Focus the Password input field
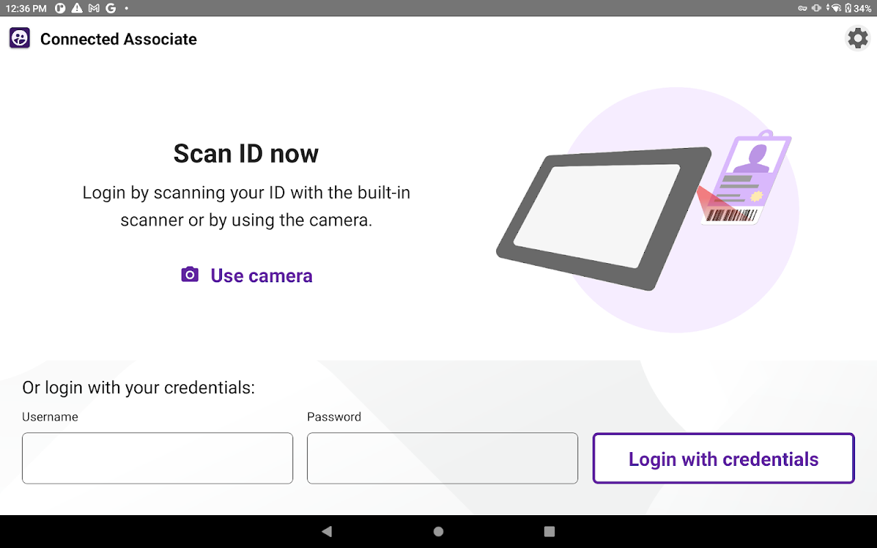Viewport: 877px width, 548px height. tap(443, 458)
